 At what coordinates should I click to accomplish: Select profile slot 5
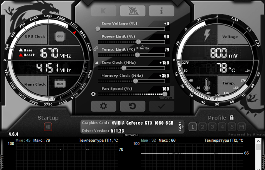pyautogui.click(x=232, y=127)
